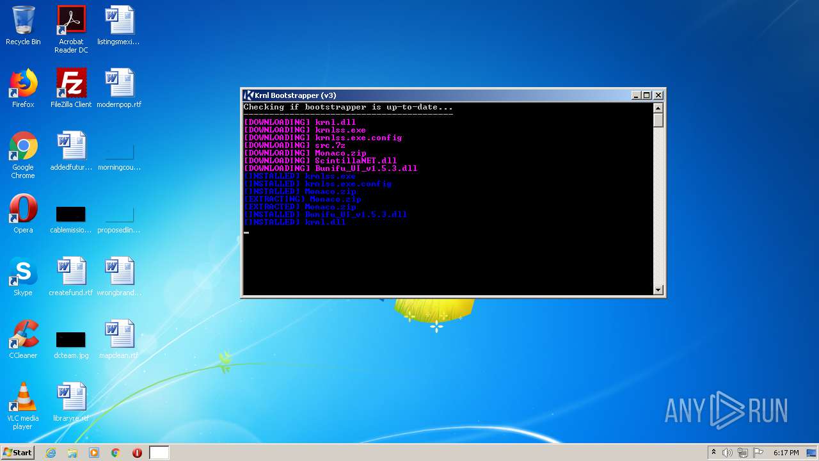819x461 pixels.
Task: Launch Acrobat Reader DC shortcut
Action: click(71, 29)
